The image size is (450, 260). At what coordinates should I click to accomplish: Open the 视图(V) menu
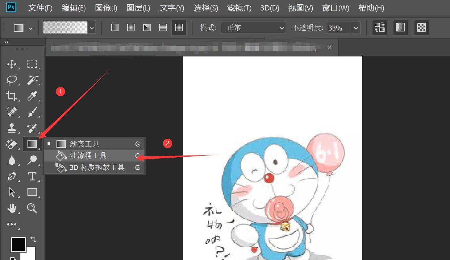301,8
